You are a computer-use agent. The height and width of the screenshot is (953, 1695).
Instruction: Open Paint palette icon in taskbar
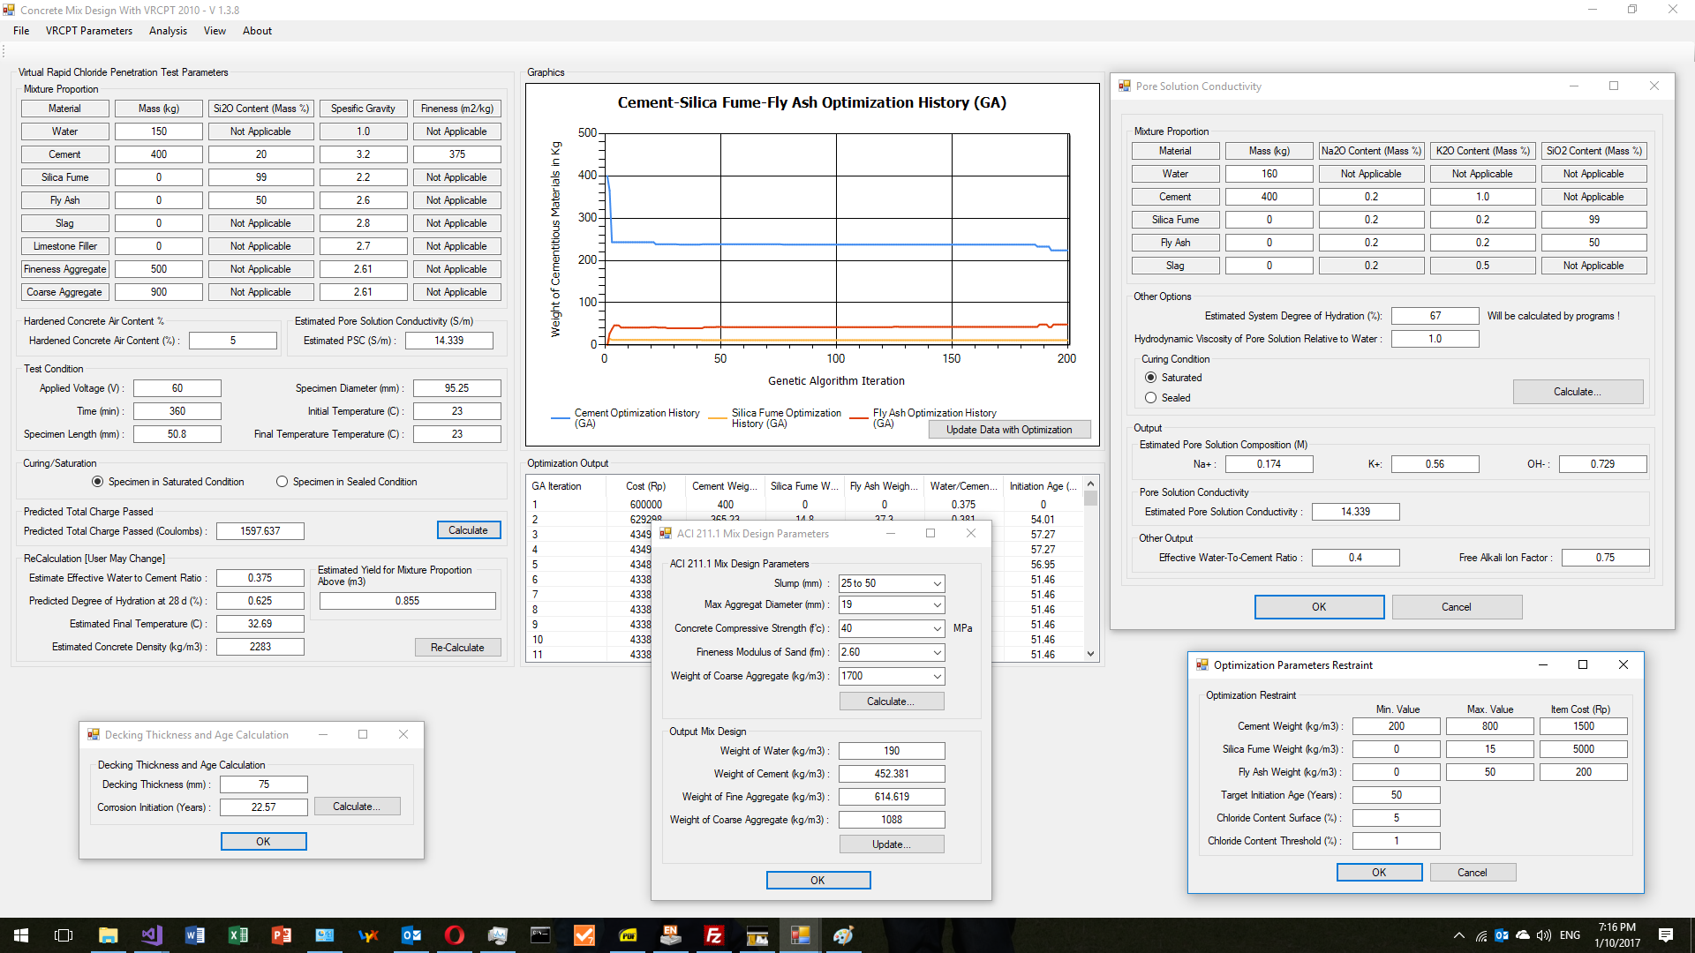(x=843, y=935)
